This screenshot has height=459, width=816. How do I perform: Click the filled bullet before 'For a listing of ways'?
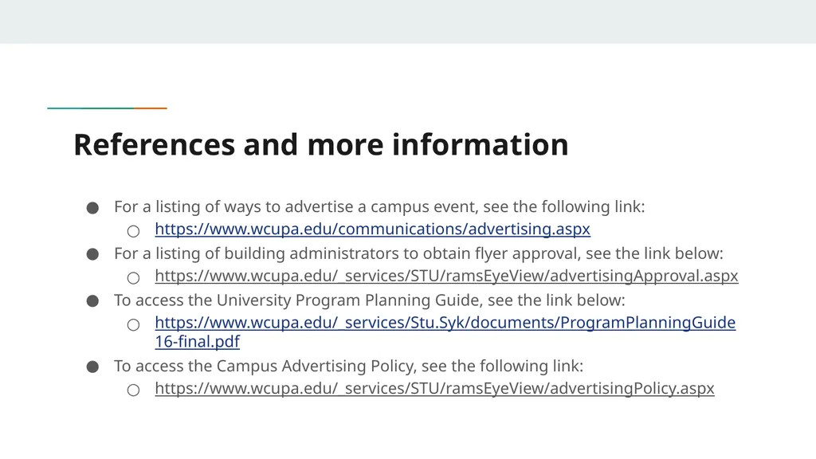(x=92, y=208)
